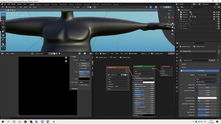The image size is (221, 124).
Task: Switch perspective/orthographic grid gizmo in viewport
Action: pyautogui.click(x=172, y=34)
